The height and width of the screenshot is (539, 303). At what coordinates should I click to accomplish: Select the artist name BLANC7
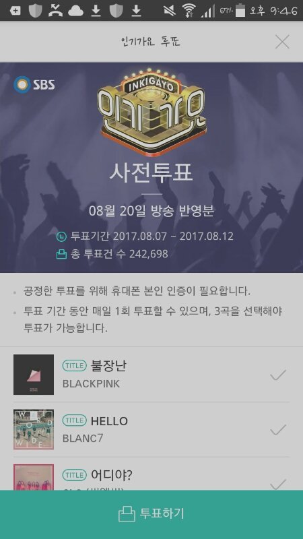(x=83, y=439)
